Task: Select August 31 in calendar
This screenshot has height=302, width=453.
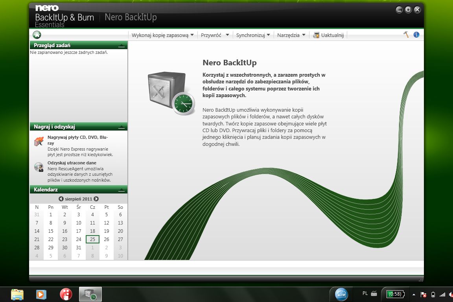Action: click(79, 248)
